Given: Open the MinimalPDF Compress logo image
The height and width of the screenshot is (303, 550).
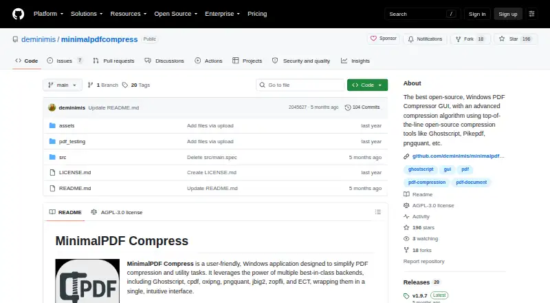Looking at the screenshot, I should coord(87,281).
